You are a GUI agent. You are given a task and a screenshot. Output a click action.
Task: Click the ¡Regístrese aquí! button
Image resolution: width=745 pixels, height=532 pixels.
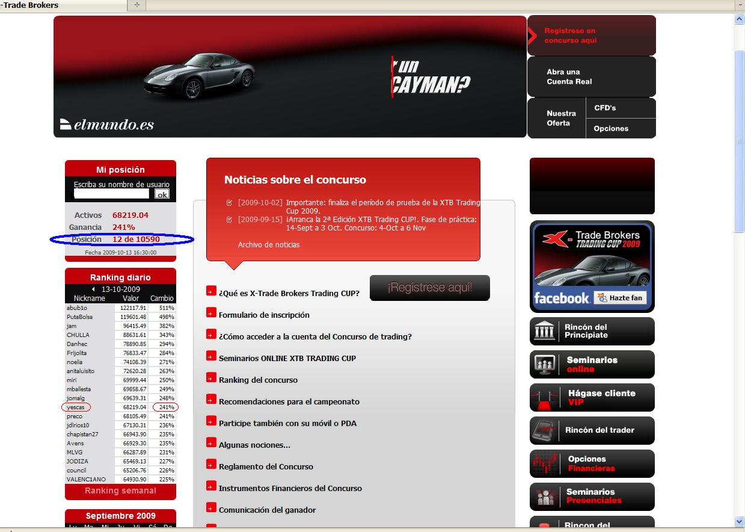pyautogui.click(x=430, y=288)
